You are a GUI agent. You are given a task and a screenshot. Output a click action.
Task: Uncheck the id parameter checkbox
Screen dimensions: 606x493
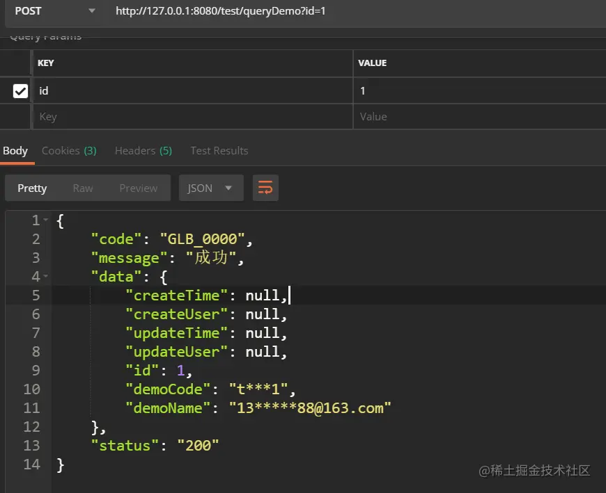(x=20, y=91)
